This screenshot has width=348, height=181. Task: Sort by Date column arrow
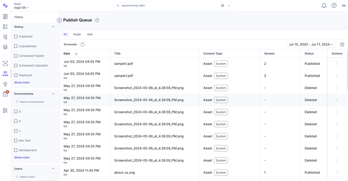coord(76,54)
